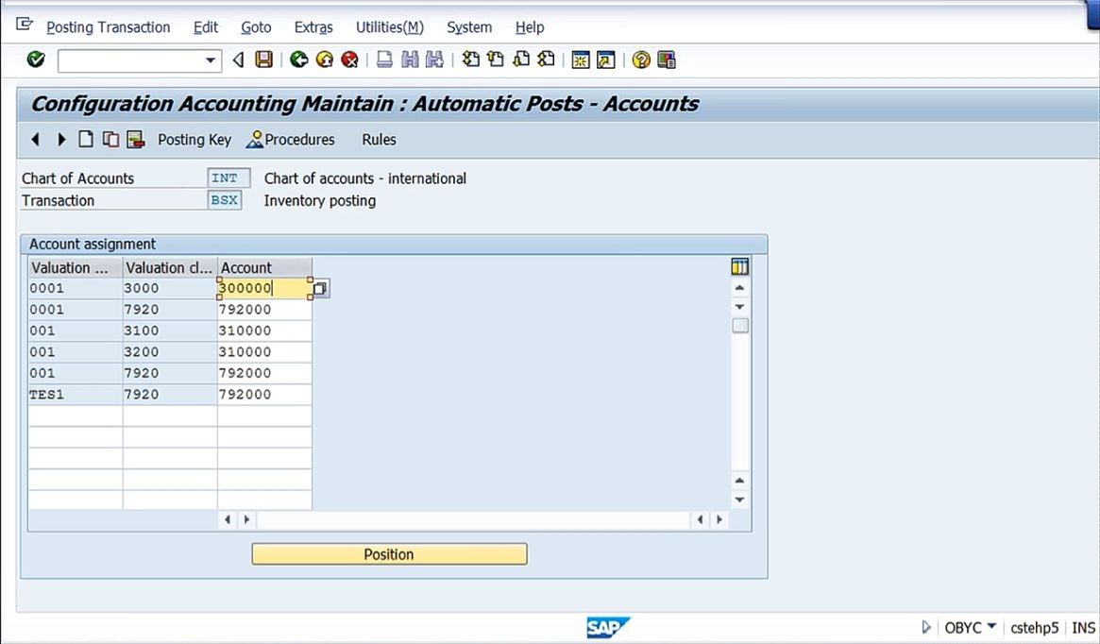The width and height of the screenshot is (1100, 644).
Task: Open the Goto menu
Action: [256, 27]
